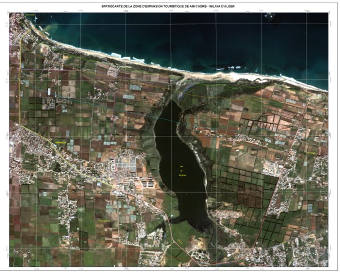Click the 'Ain Chorb' label at top-left

pos(30,15)
